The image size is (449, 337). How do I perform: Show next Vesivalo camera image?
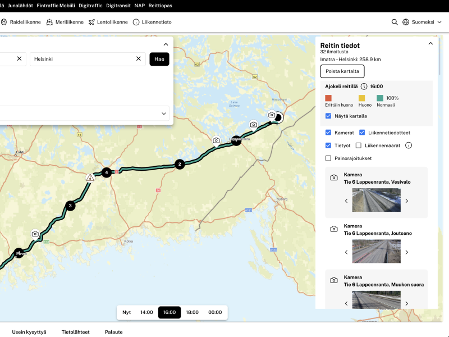(x=407, y=201)
